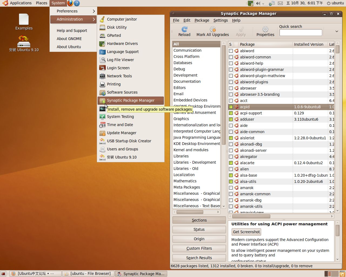Click the Sections filter button

(199, 220)
